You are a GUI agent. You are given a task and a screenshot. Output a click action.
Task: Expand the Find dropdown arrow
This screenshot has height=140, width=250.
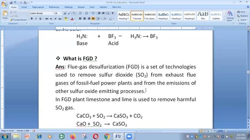coord(246,12)
